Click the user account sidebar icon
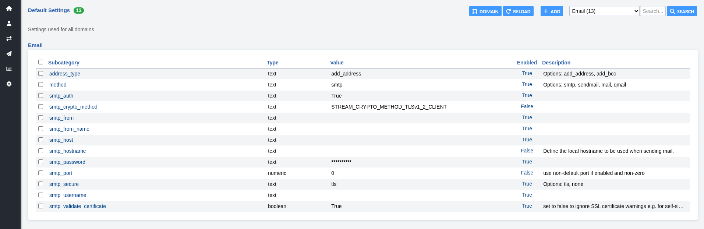Screen dimensions: 704x229 point(9,24)
